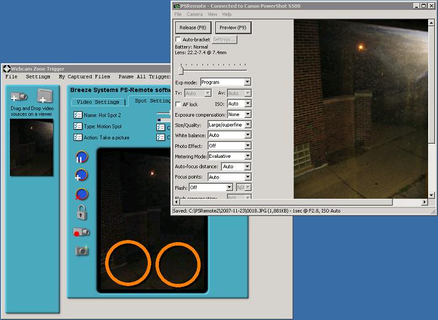Click the video source thumbnail in left panel
Image resolution: width=438 pixels, height=320 pixels.
pos(31,147)
